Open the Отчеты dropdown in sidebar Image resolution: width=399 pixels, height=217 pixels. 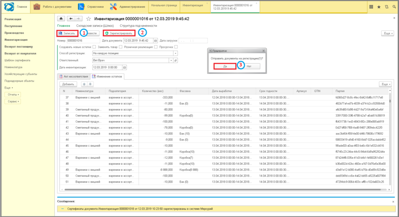click(x=13, y=95)
